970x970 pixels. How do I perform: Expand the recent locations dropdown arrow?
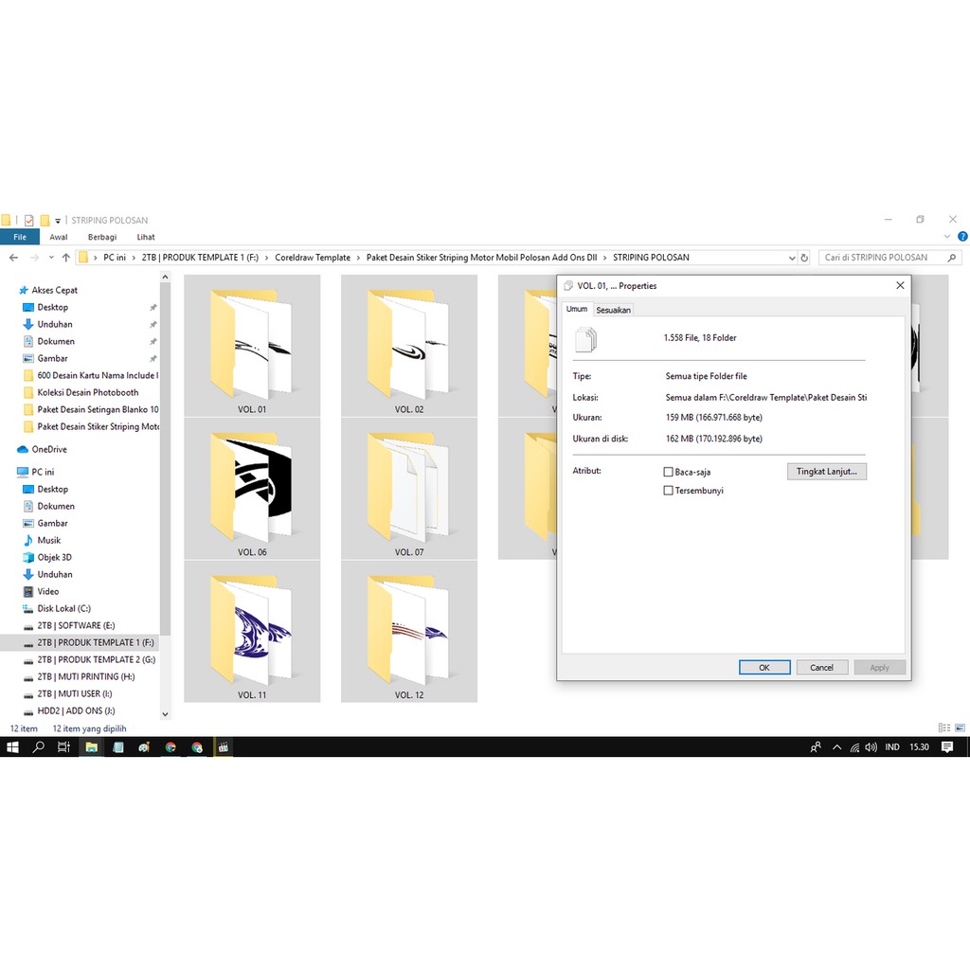(51, 258)
